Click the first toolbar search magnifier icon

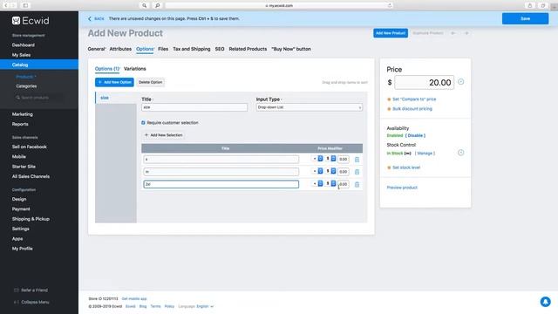click(x=144, y=5)
